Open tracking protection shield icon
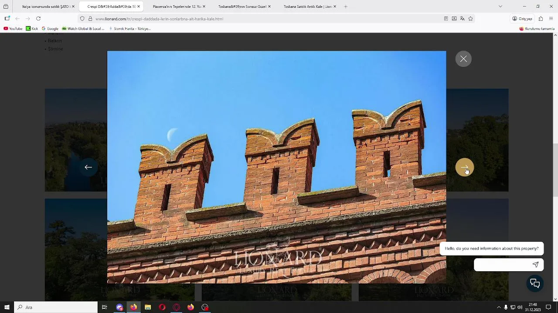This screenshot has width=558, height=313. click(x=82, y=19)
